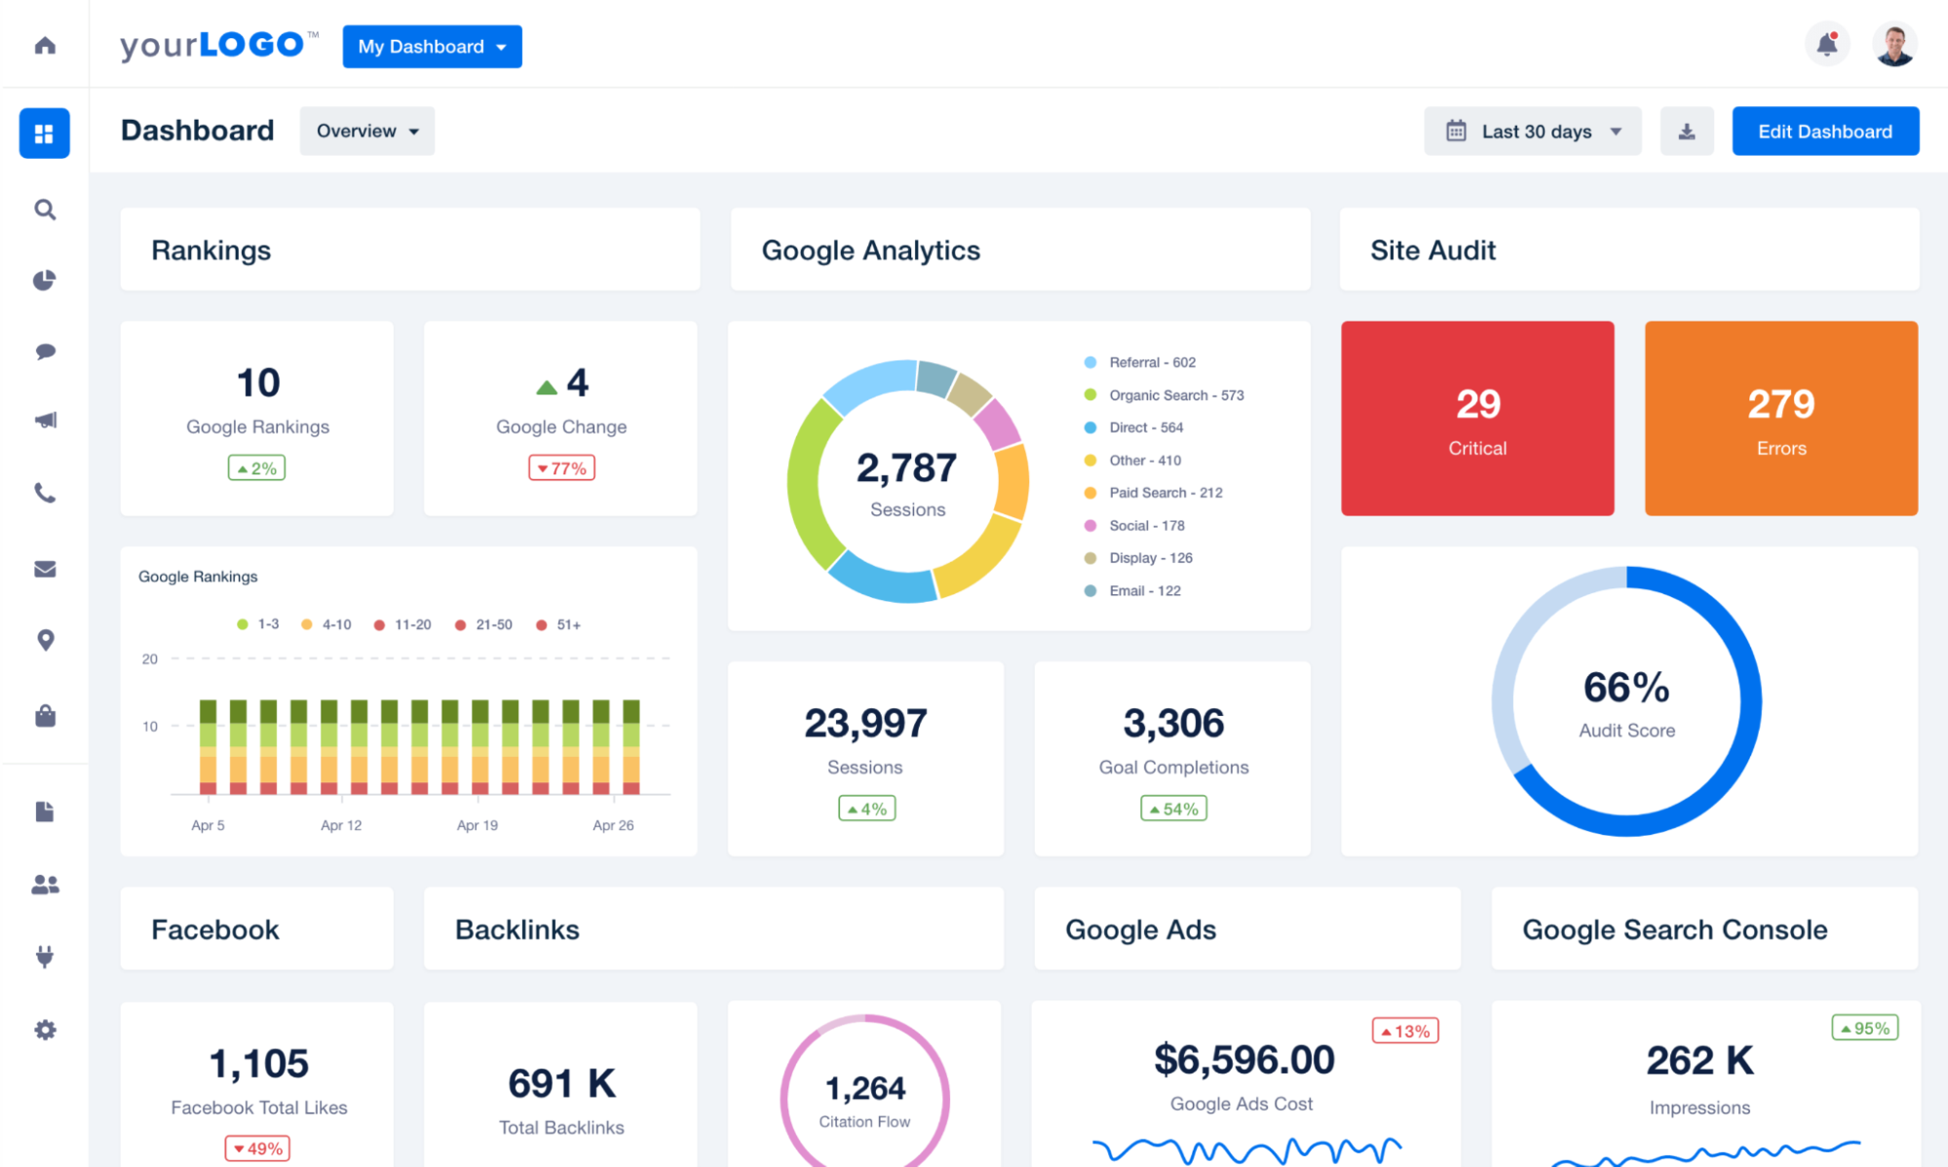Expand the Overview dropdown
Screen dimensions: 1948x1167
[366, 131]
